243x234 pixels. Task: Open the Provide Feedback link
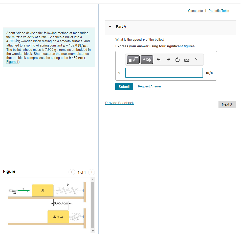coord(119,103)
